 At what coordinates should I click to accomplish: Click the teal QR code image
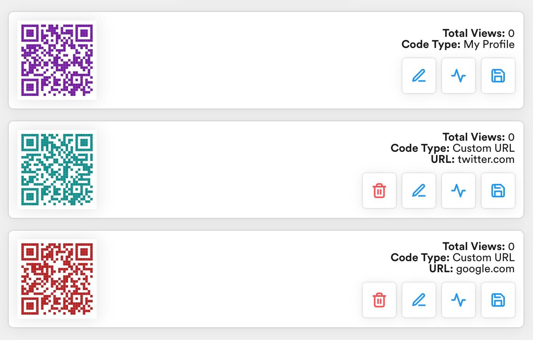57,170
